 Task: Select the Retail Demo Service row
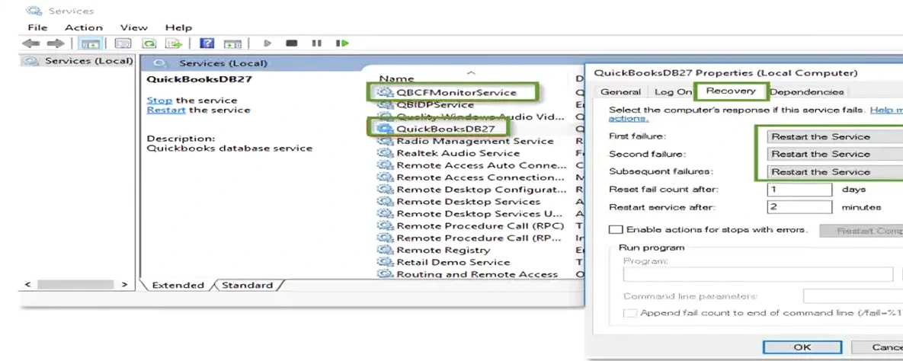[453, 262]
